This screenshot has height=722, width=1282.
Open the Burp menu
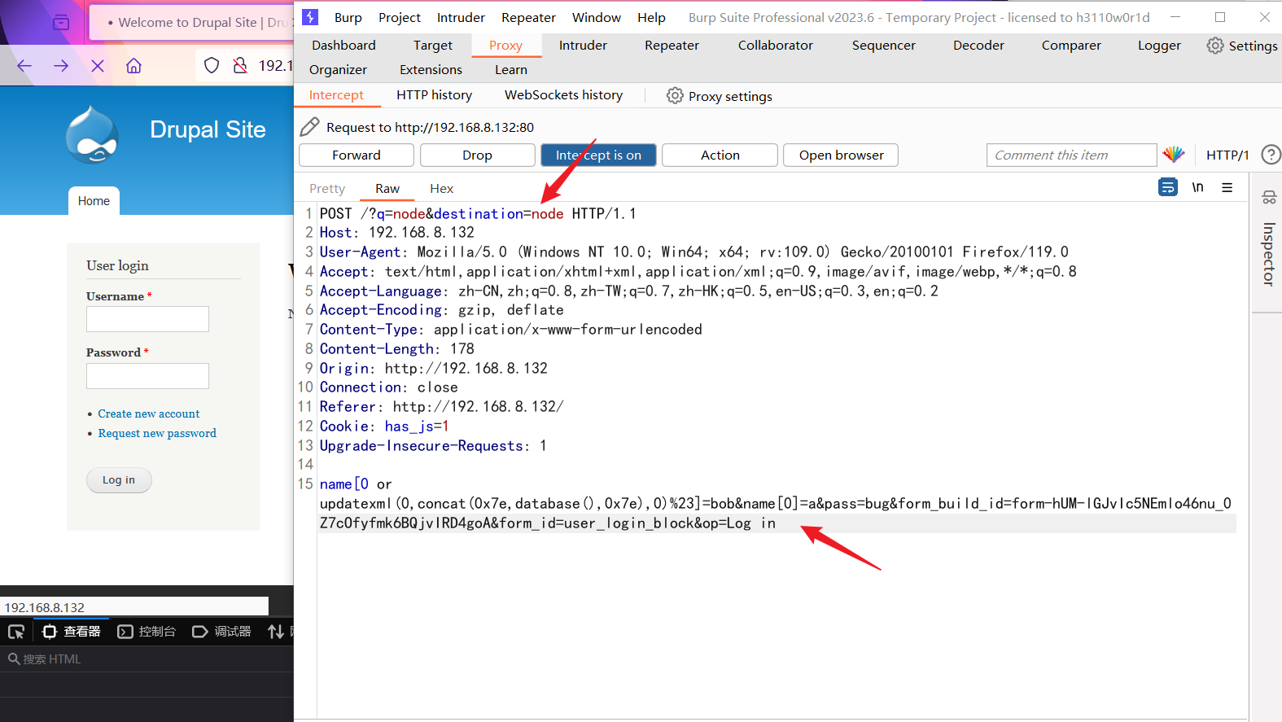point(348,17)
